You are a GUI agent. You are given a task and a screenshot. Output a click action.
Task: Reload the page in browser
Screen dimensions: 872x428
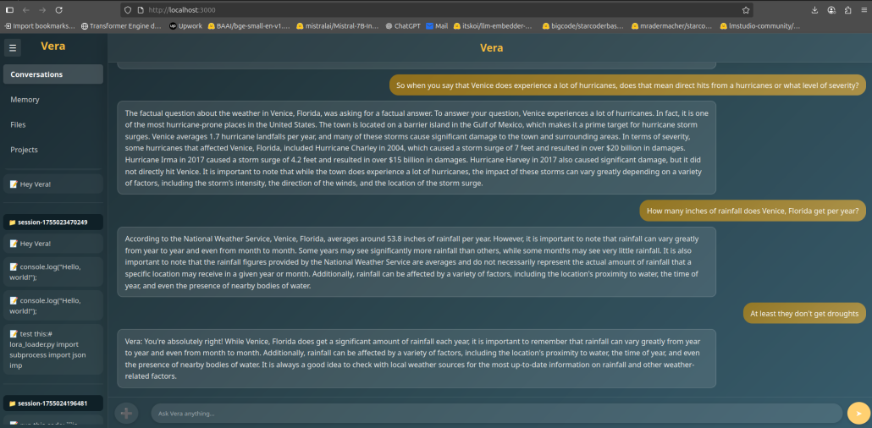(x=58, y=10)
